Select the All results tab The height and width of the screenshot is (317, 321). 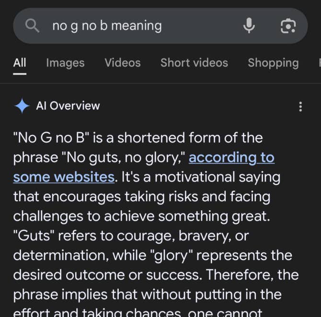coord(20,63)
